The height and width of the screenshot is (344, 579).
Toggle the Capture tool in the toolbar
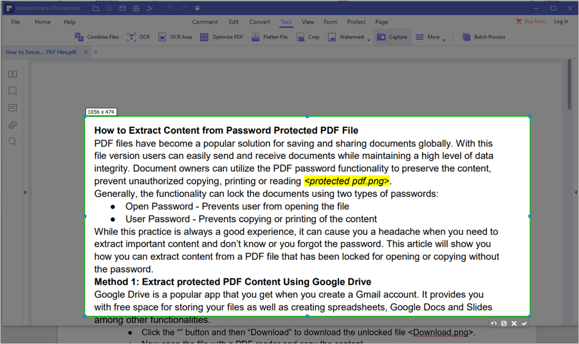[392, 37]
